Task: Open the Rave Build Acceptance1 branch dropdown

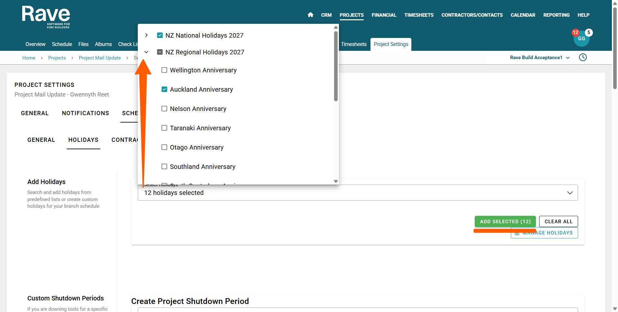Action: [540, 58]
